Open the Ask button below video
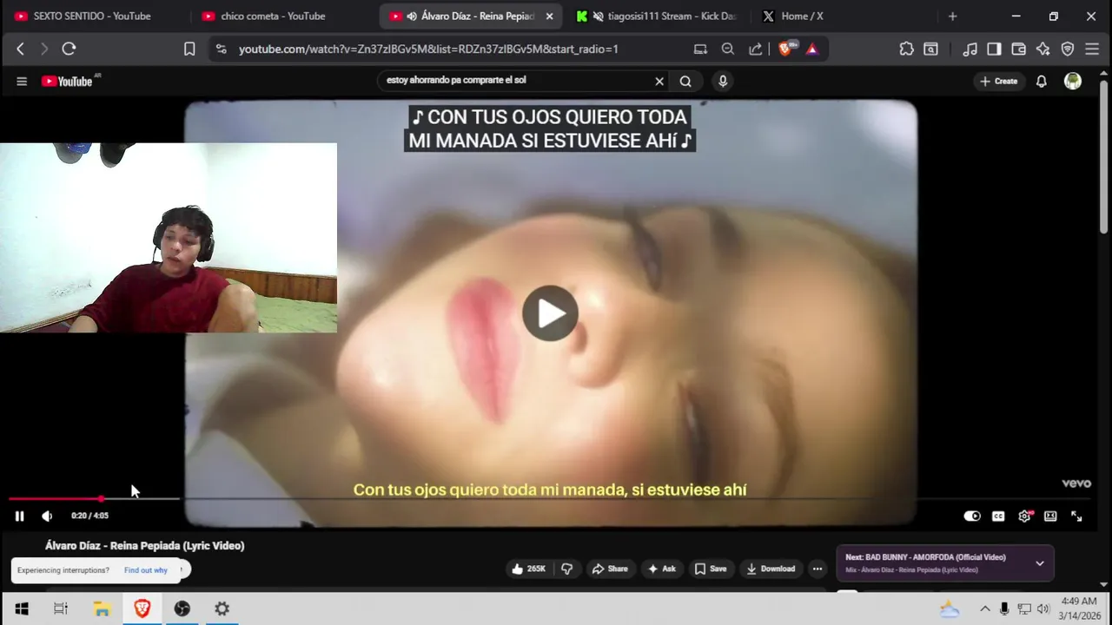 662,569
